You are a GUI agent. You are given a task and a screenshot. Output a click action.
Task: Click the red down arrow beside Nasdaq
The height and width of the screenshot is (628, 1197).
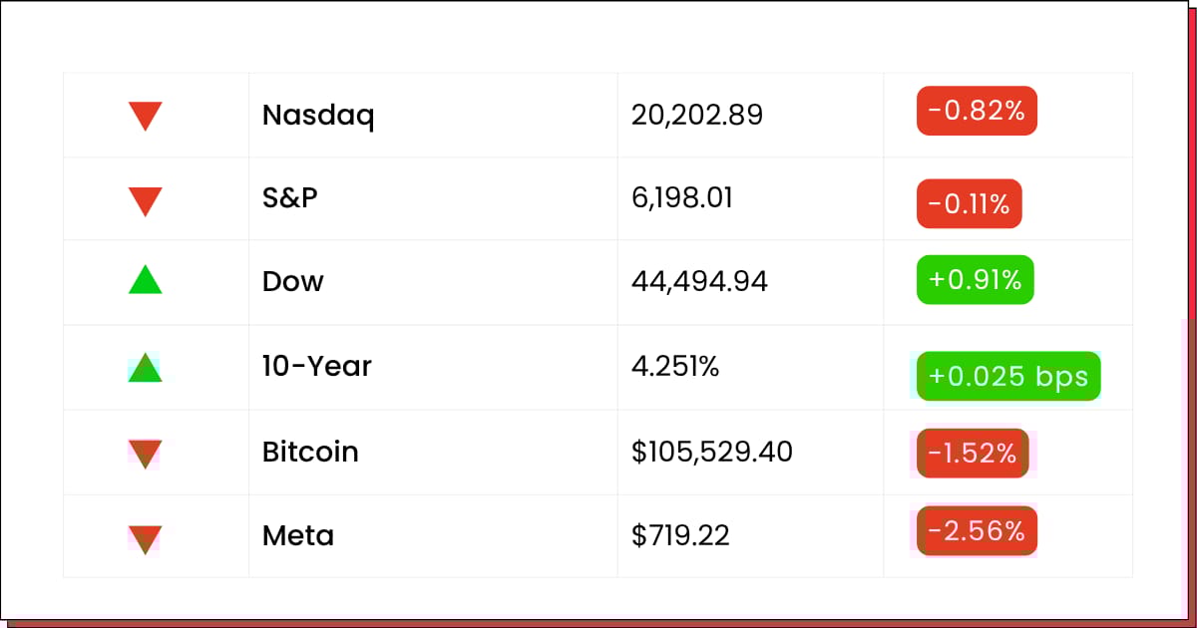tap(145, 116)
